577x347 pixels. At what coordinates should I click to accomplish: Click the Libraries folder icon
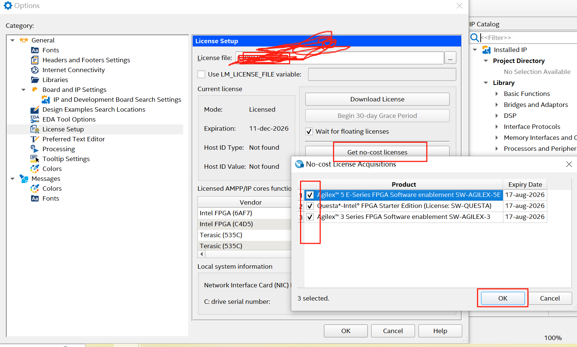(35, 80)
